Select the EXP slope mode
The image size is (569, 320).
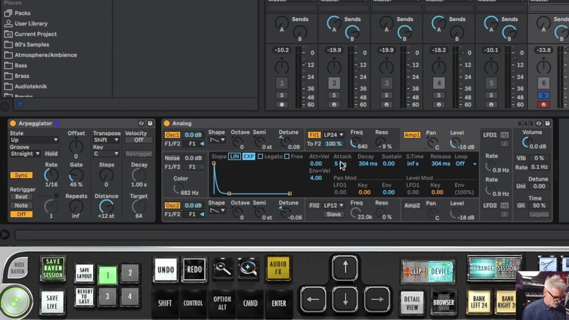[248, 156]
